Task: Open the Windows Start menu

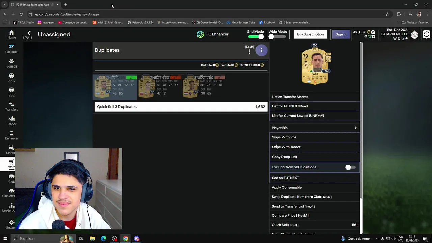Action: [5, 239]
